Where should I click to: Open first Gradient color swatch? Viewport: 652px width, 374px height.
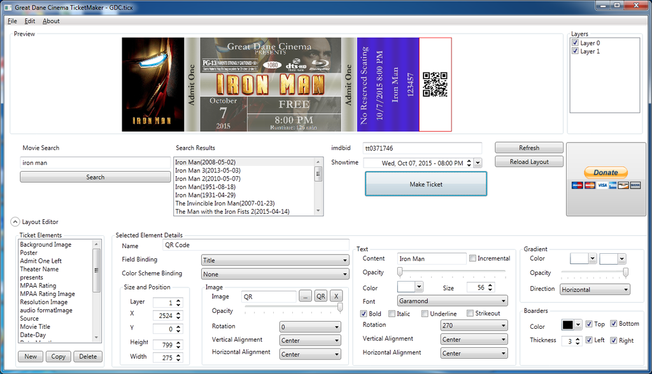(583, 258)
